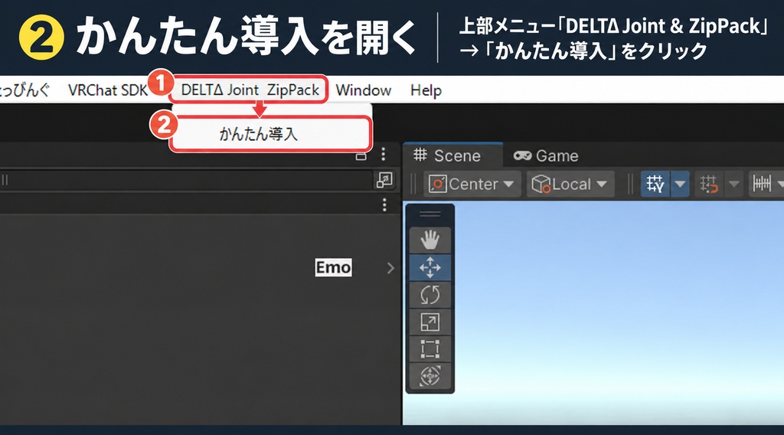
Task: Expand the grid snapping options arrow
Action: 733,184
